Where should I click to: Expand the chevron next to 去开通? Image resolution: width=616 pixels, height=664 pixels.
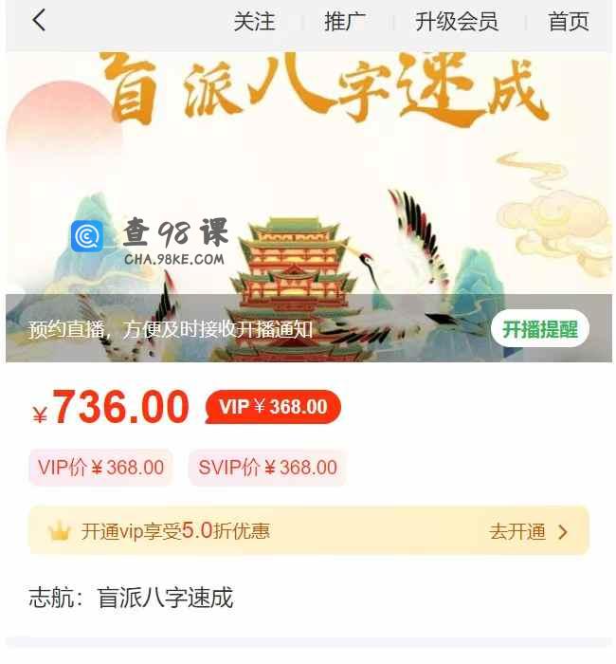[563, 532]
